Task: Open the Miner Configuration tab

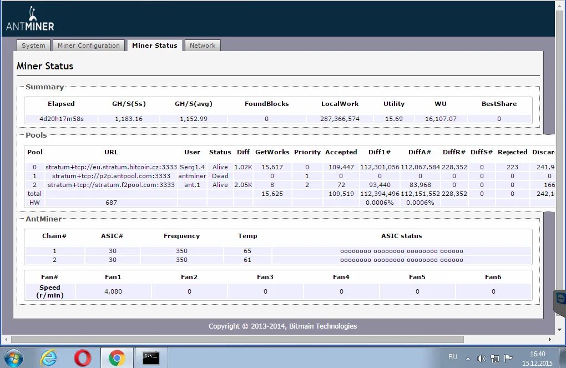Action: (89, 46)
